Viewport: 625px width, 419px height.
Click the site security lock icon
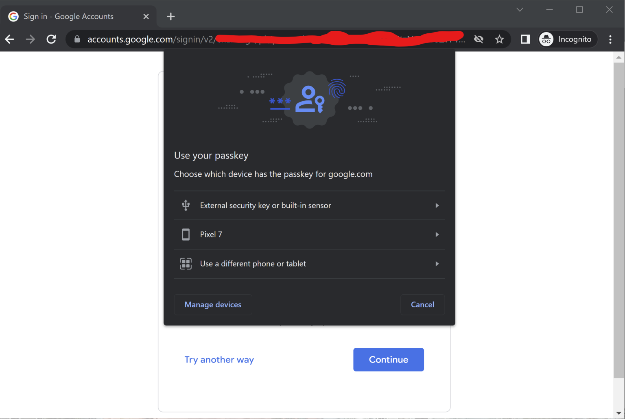pos(77,39)
